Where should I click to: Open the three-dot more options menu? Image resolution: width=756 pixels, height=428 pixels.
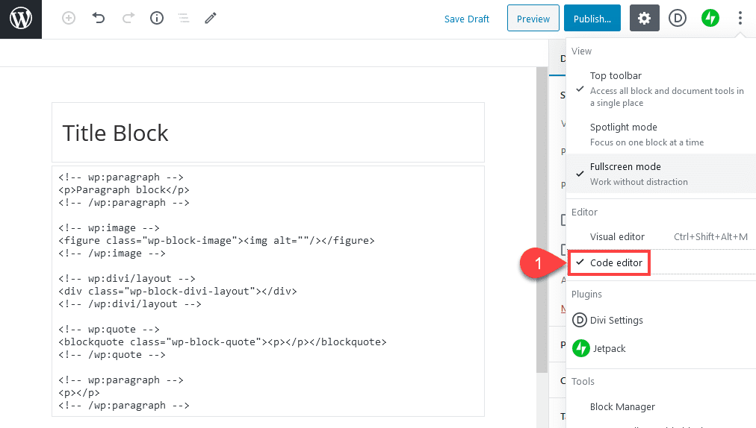[x=740, y=19]
